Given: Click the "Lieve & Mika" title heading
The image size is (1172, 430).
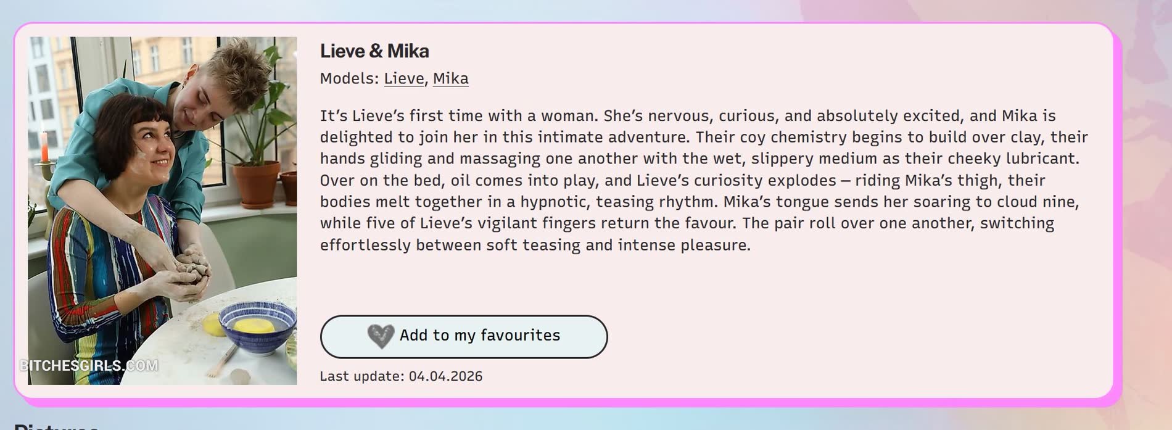Looking at the screenshot, I should point(374,51).
